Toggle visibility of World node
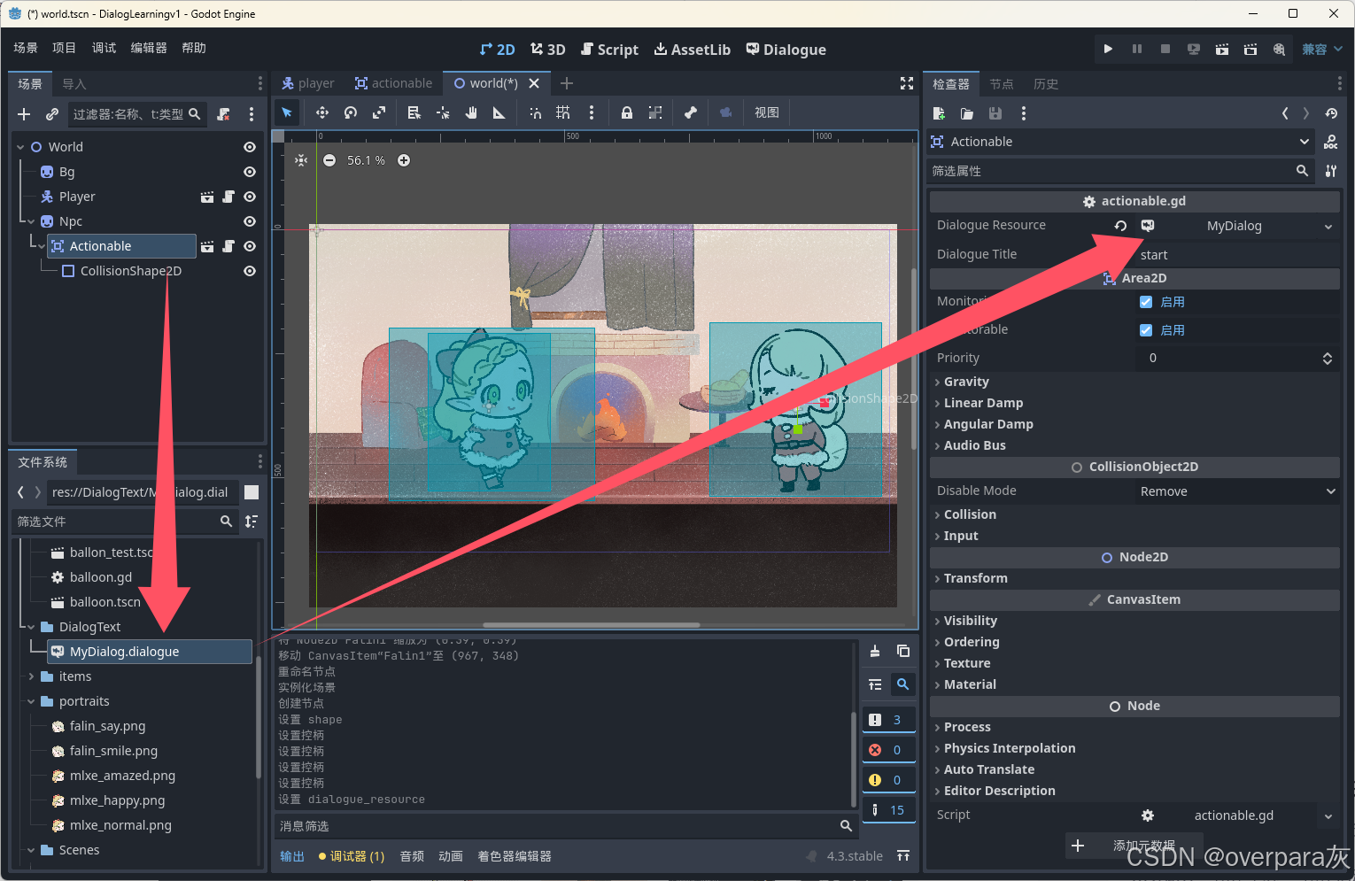Image resolution: width=1355 pixels, height=881 pixels. click(250, 147)
